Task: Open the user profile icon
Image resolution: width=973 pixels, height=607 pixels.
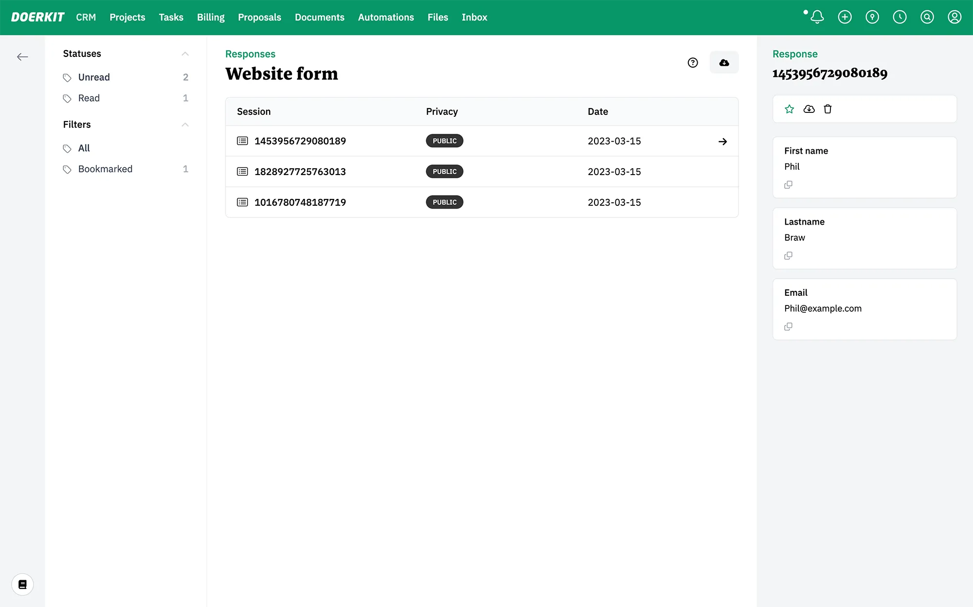Action: click(x=954, y=17)
